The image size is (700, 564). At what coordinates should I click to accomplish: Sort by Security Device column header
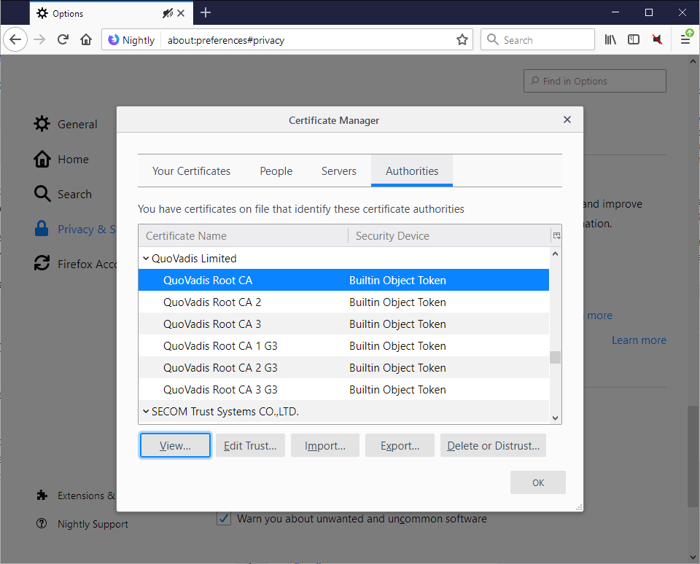coord(450,235)
